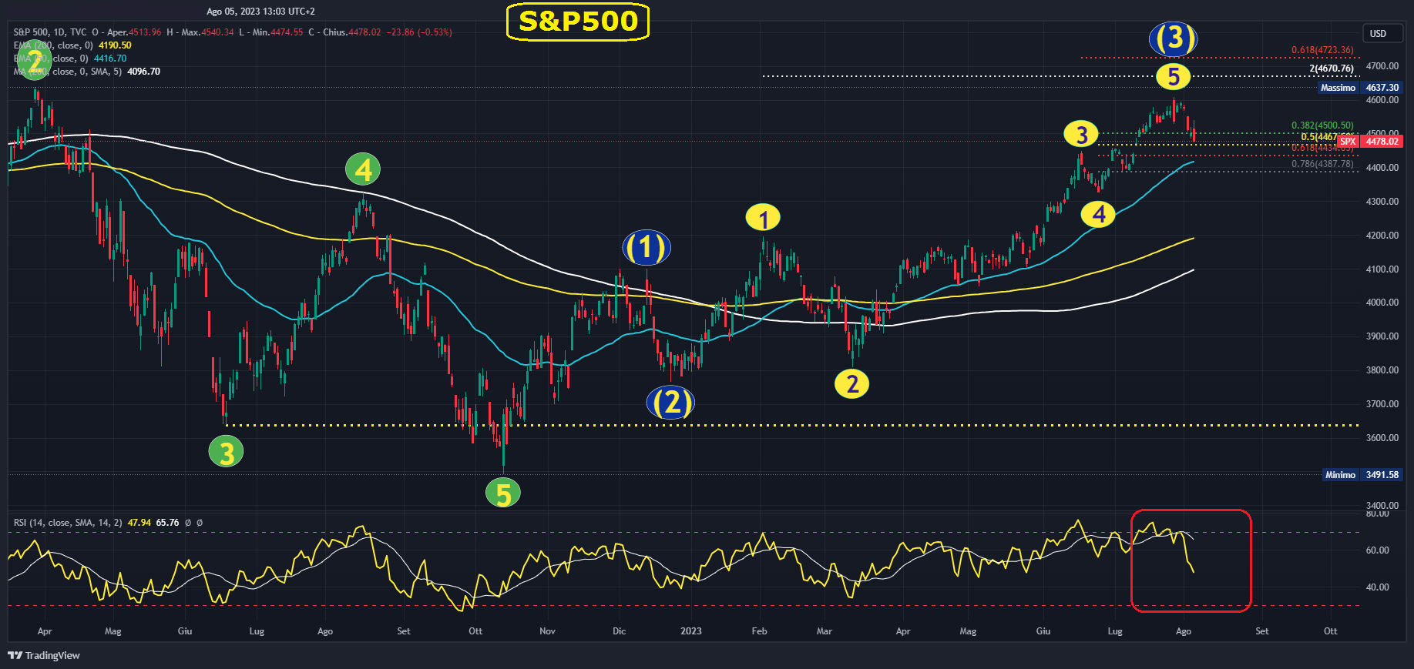Click the Ago 05, 2023 13:03 UTC+2 timestamp
Screen dimensions: 1414x669
pyautogui.click(x=260, y=12)
